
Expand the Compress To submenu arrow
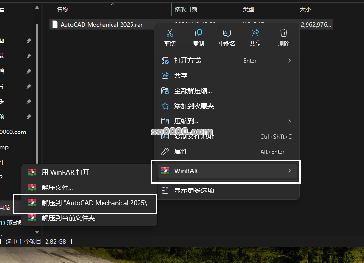(x=289, y=121)
